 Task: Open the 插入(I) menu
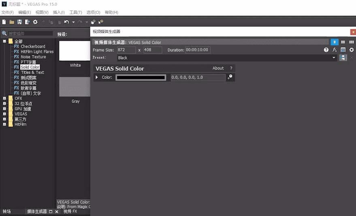pos(59,13)
